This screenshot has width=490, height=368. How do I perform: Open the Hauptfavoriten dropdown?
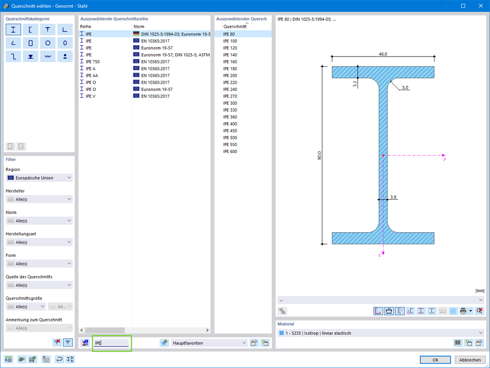[x=209, y=343]
